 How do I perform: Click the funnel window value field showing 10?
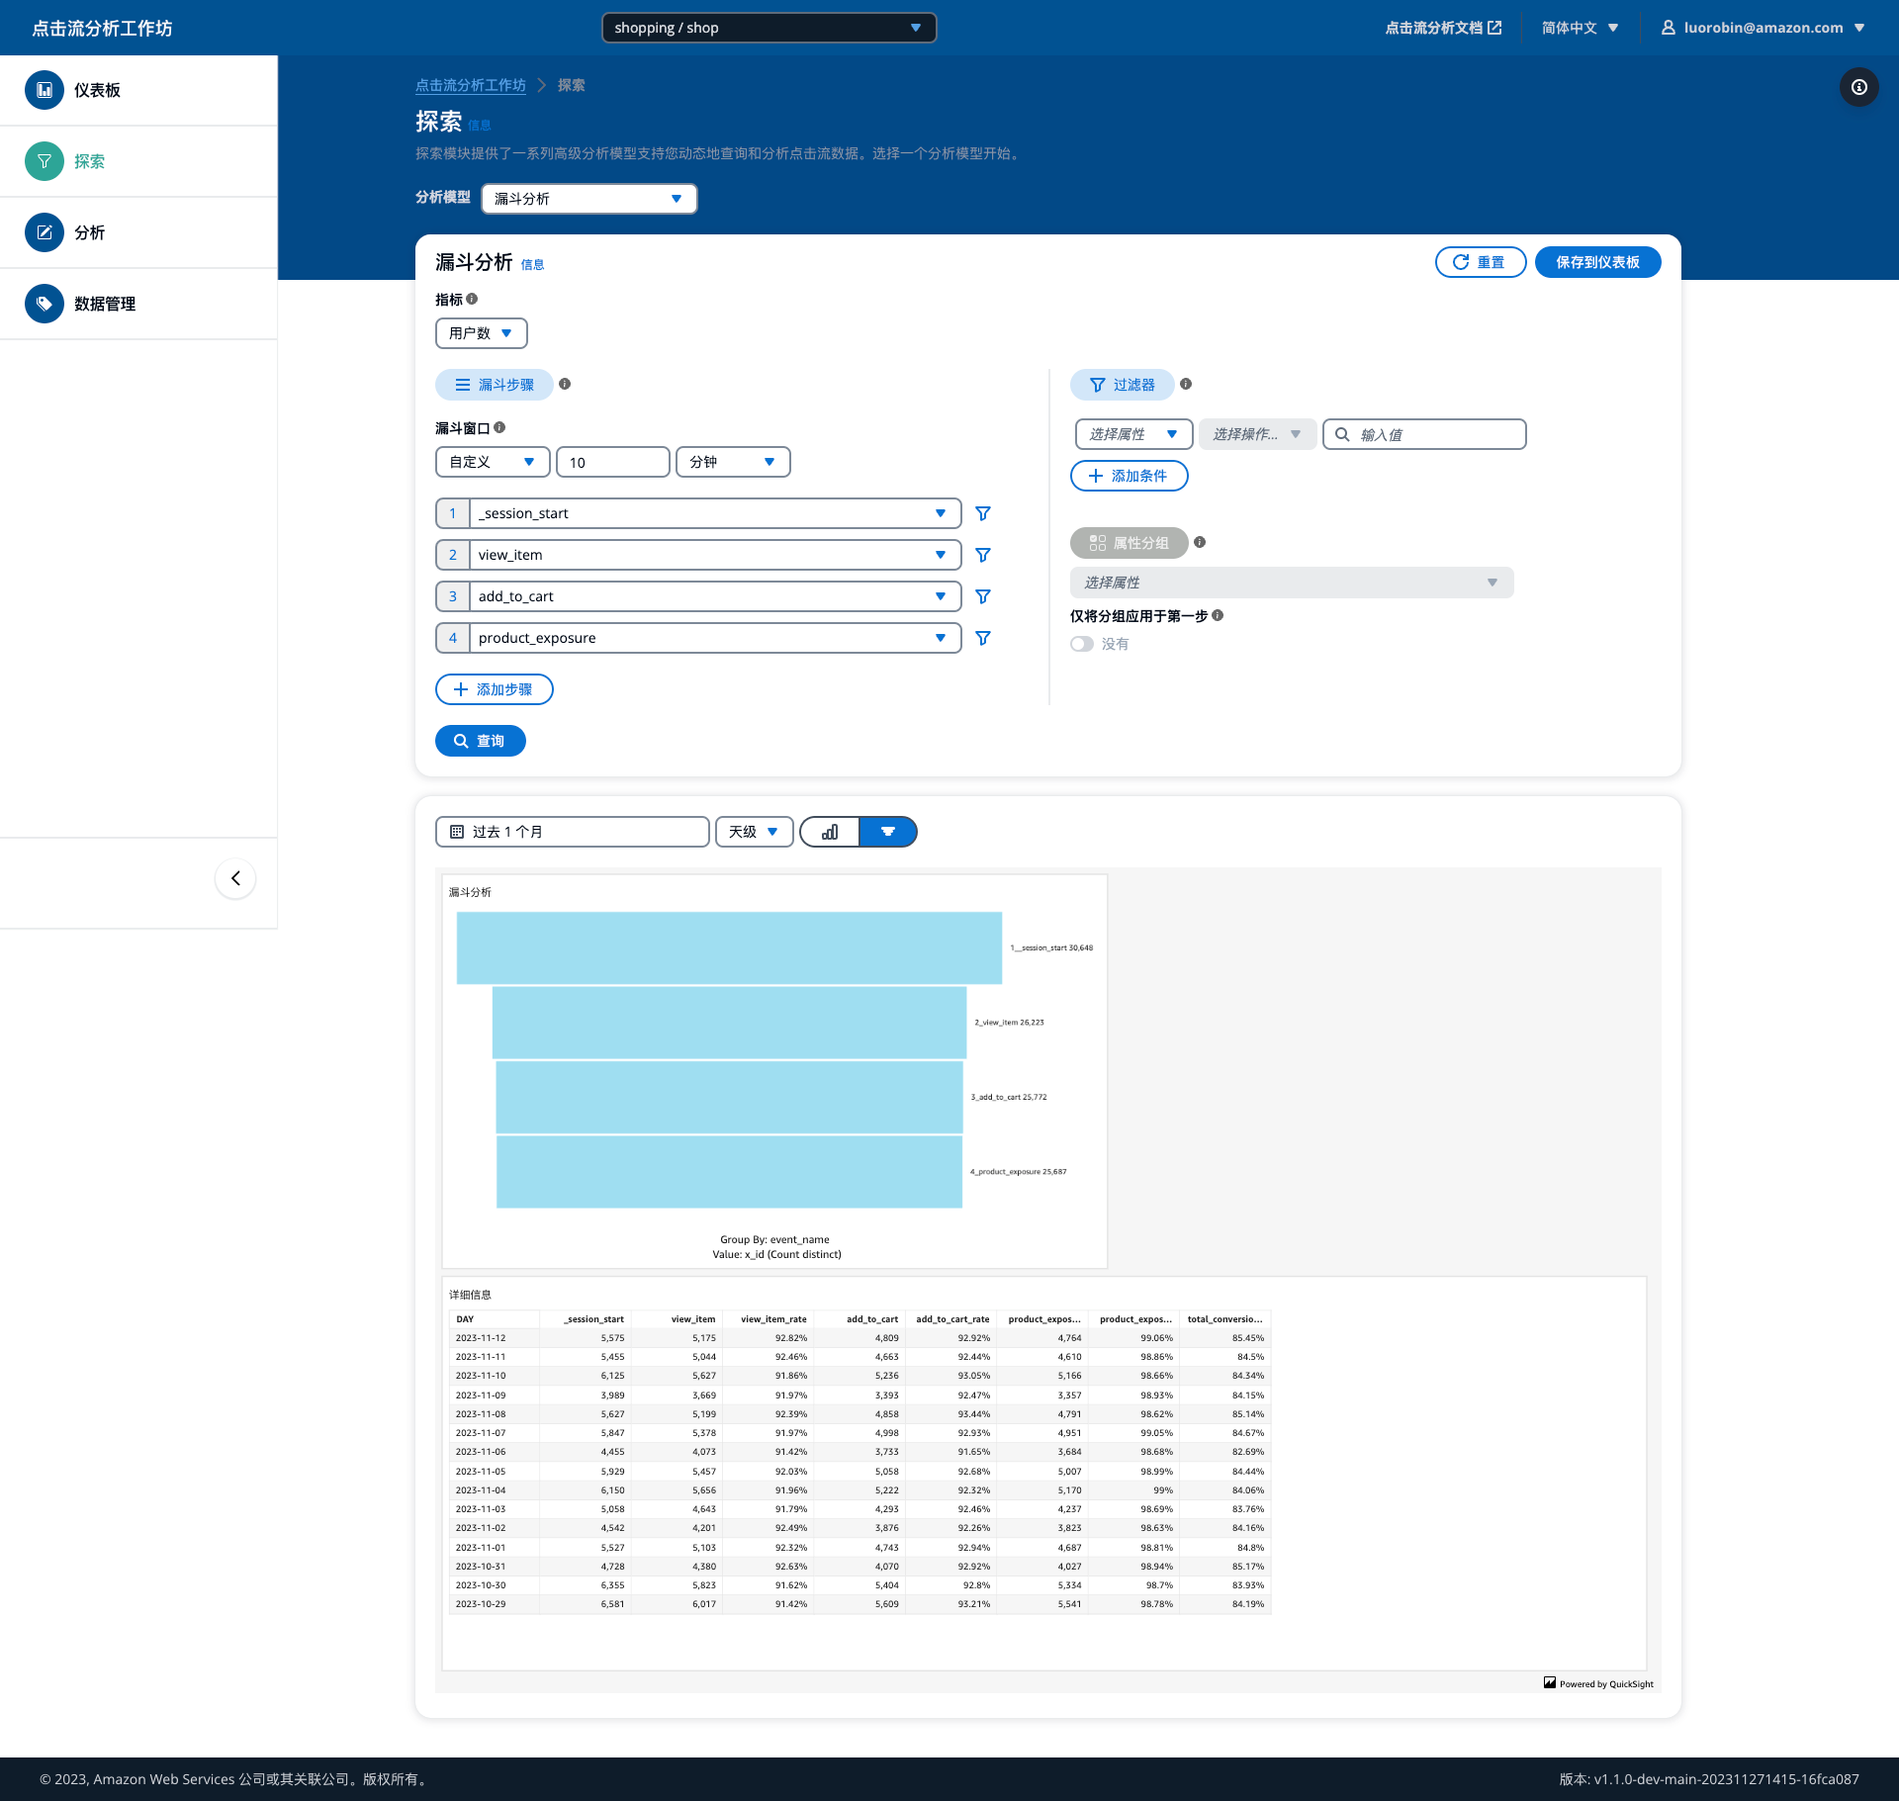pyautogui.click(x=612, y=462)
